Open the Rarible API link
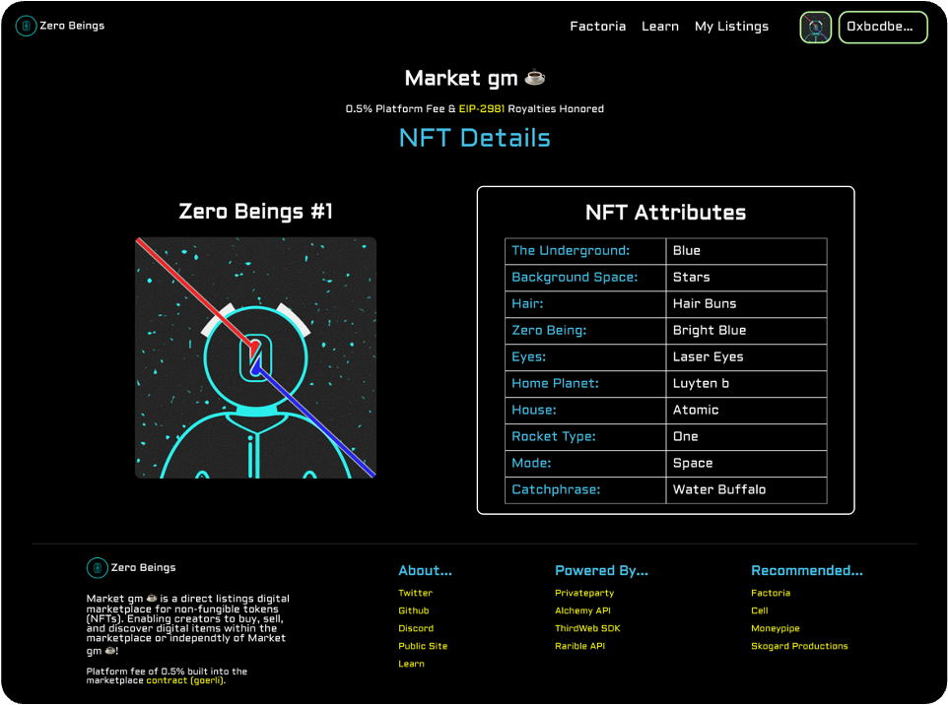948x705 pixels. click(579, 647)
